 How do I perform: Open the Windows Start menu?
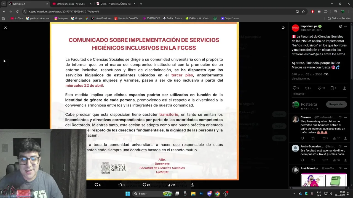pos(128,194)
